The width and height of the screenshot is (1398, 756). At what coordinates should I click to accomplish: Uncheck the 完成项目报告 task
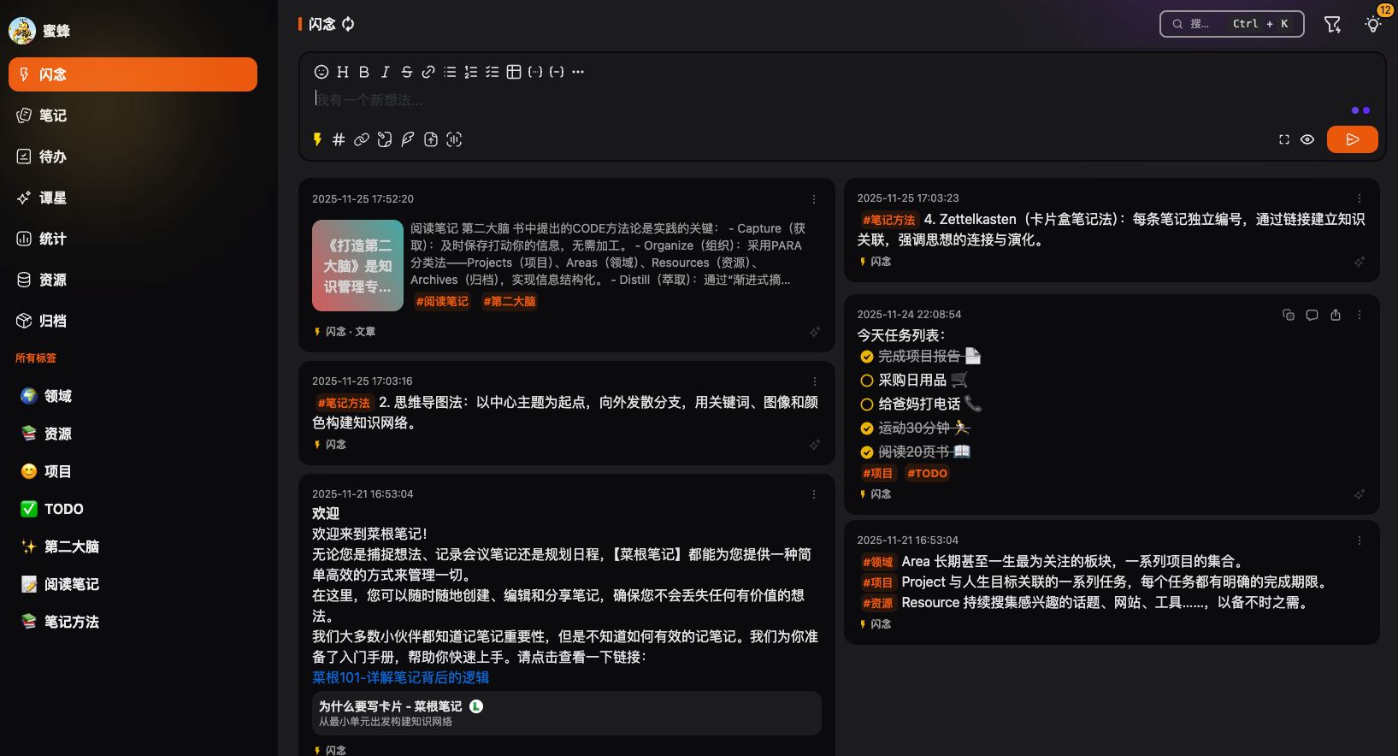pos(867,357)
